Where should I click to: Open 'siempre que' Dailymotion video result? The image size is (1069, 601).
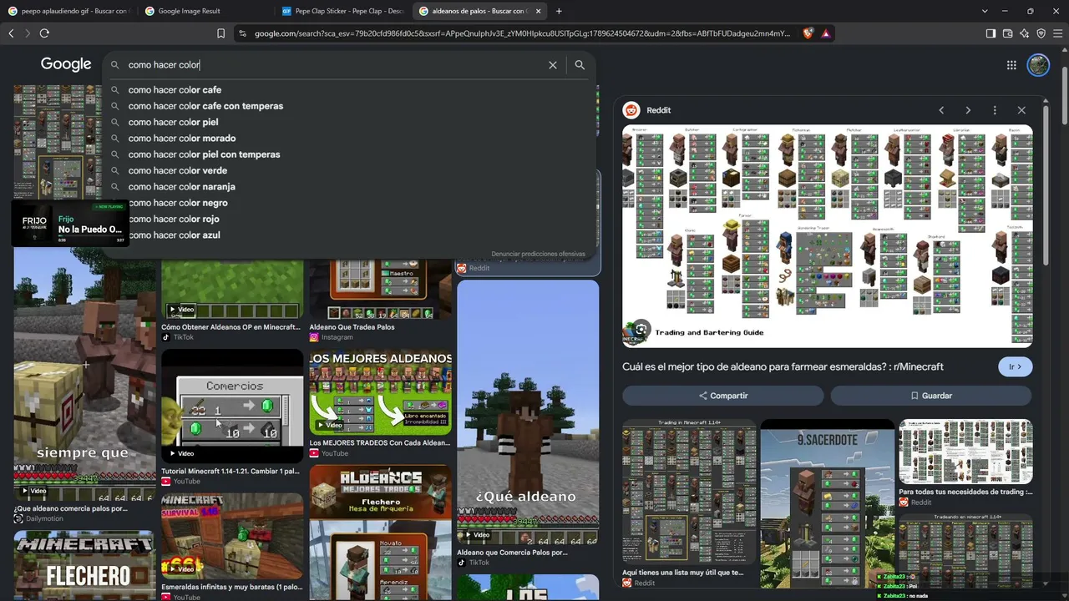click(84, 374)
